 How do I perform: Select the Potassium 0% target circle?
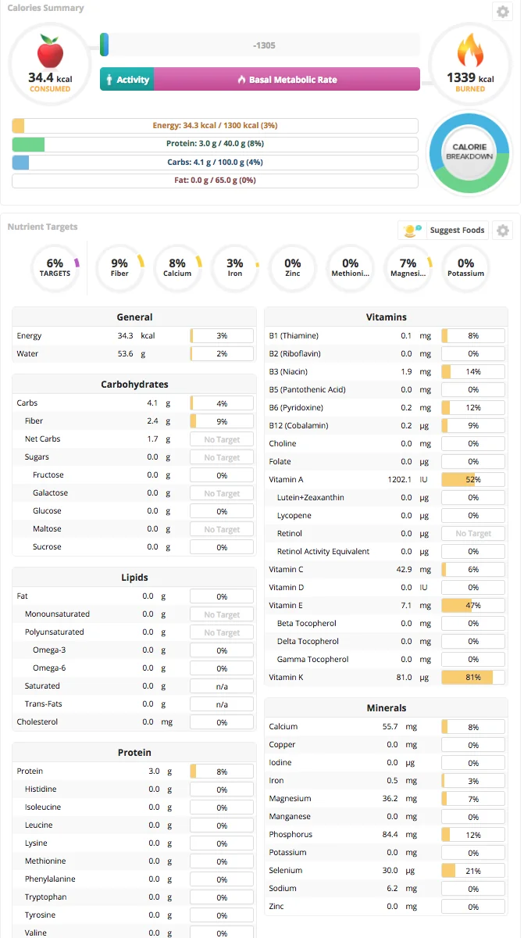[x=465, y=267]
